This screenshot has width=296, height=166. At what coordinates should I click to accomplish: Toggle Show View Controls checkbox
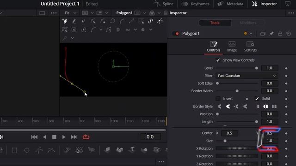click(x=218, y=60)
